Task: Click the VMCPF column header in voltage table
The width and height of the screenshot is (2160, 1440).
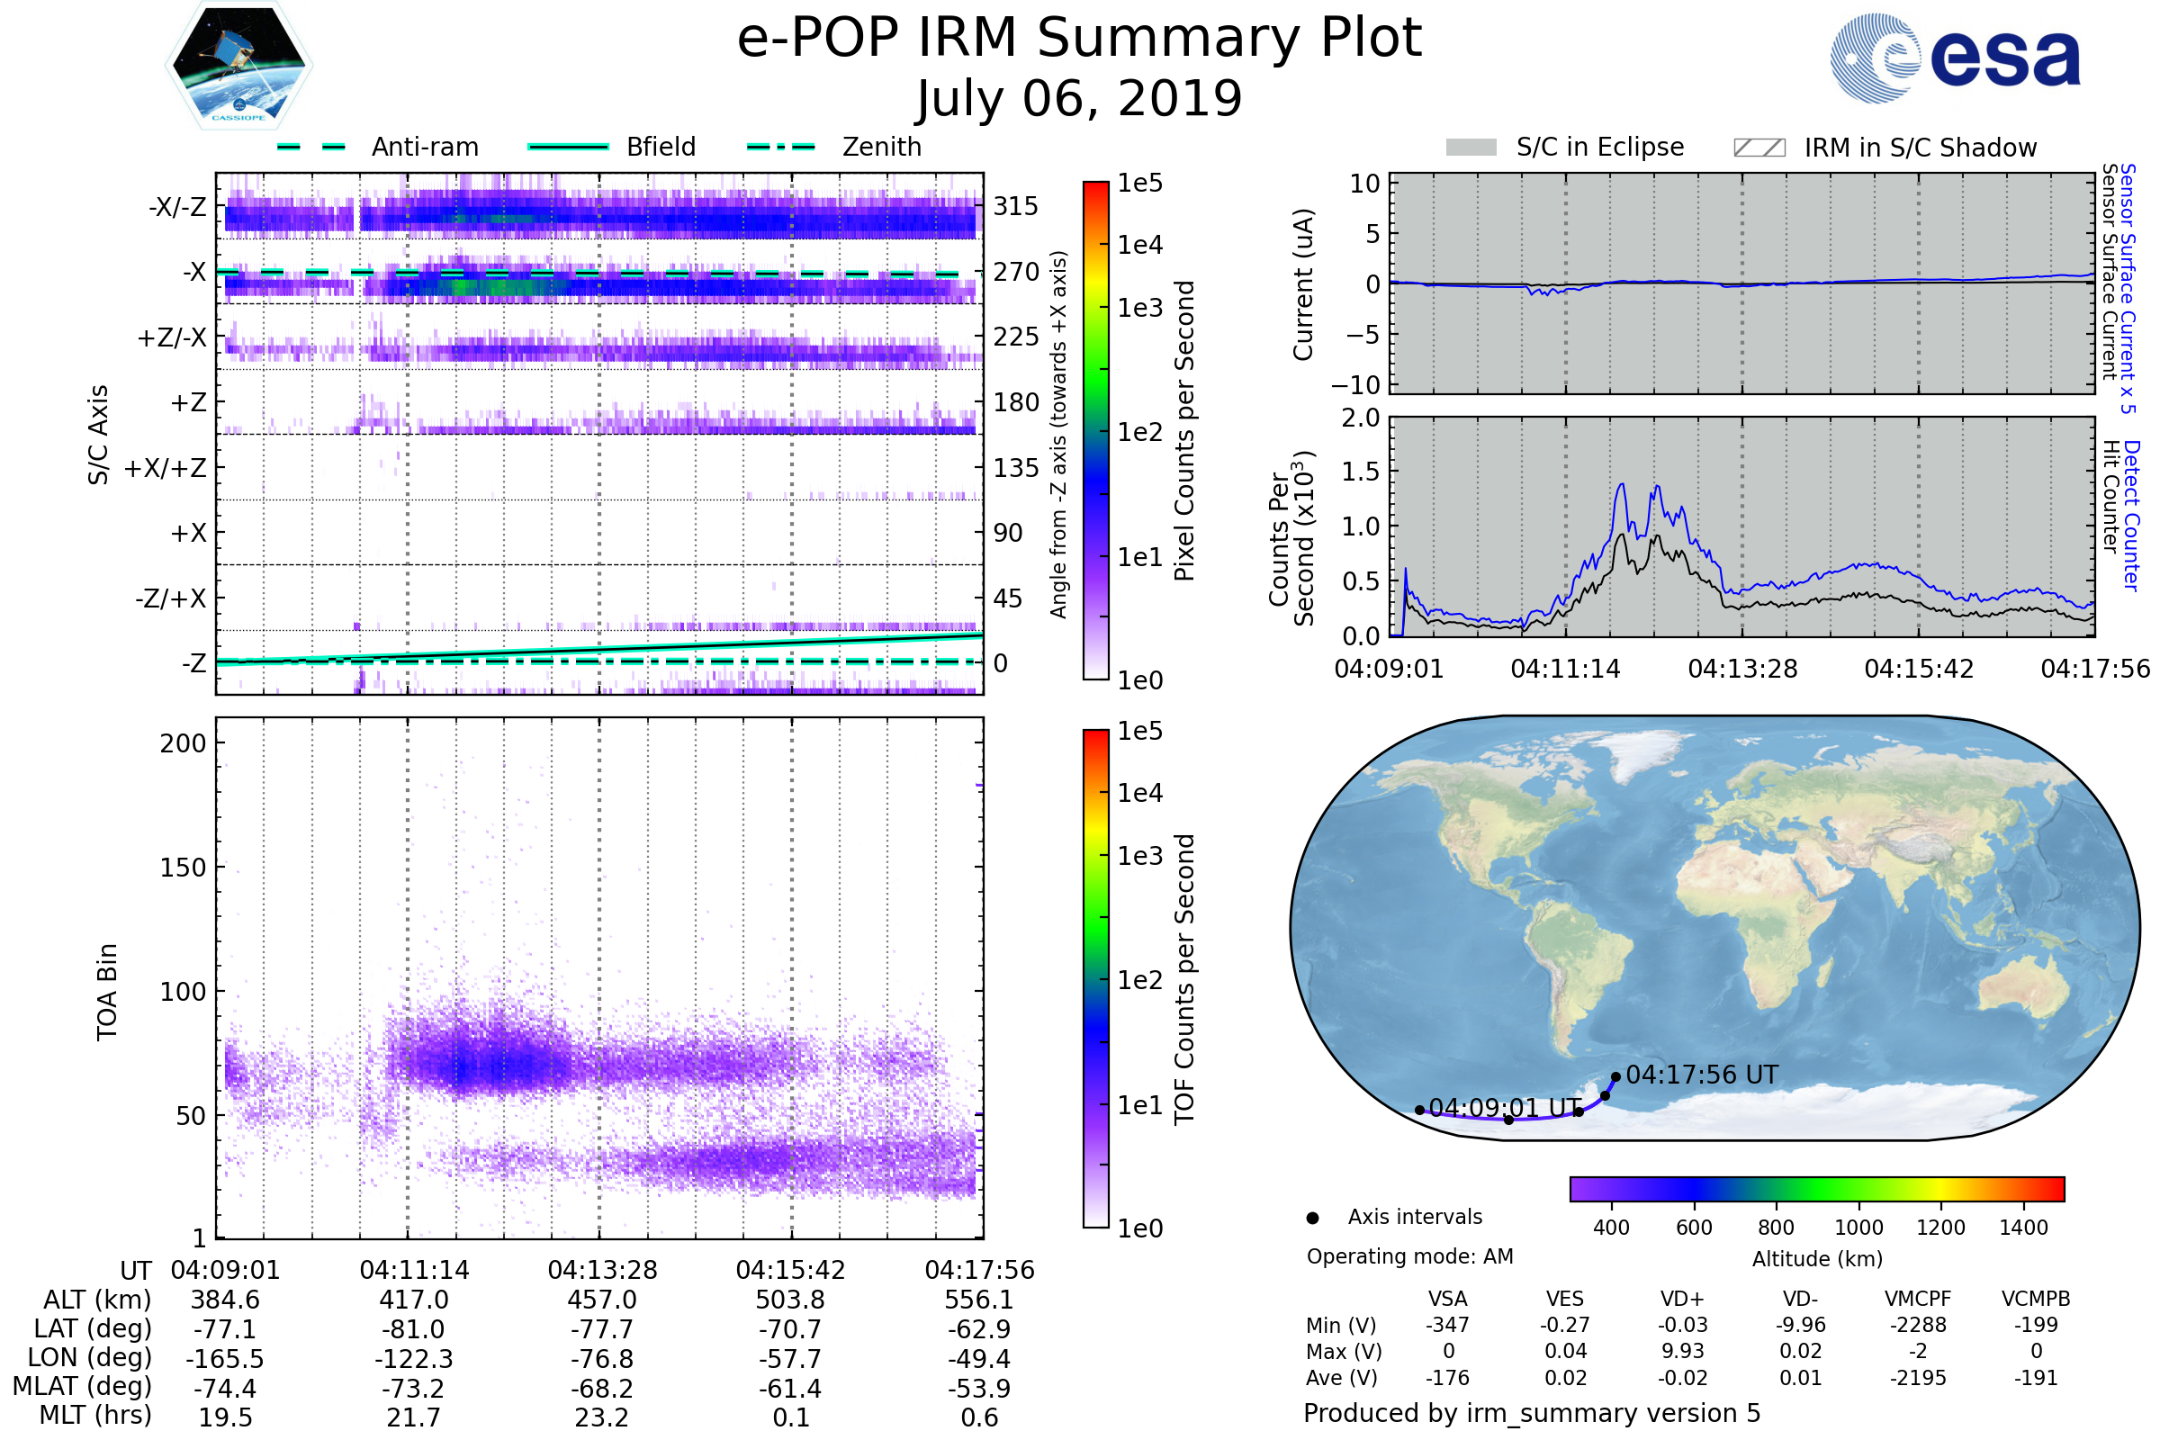Action: point(1918,1299)
